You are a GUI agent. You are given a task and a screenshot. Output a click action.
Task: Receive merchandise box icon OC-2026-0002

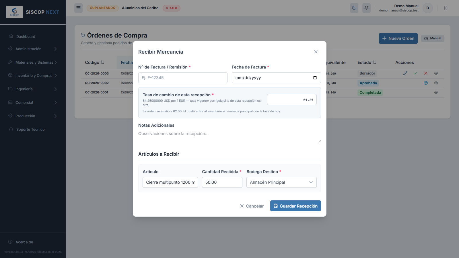point(426,83)
